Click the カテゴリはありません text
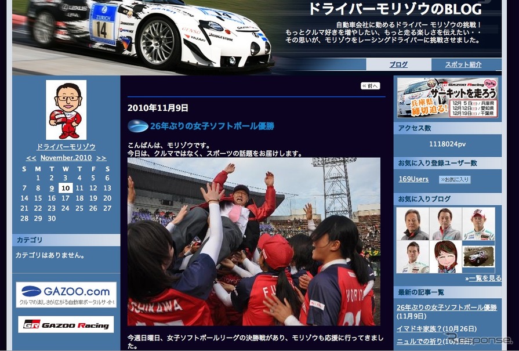519x351 pixels. (x=50, y=255)
